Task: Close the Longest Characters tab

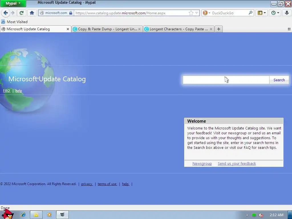Action: pos(211,29)
